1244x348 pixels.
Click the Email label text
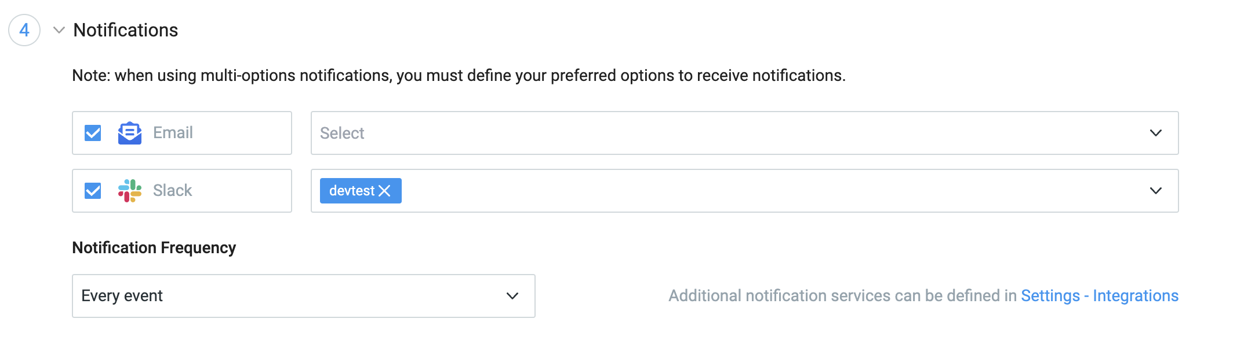coord(173,133)
